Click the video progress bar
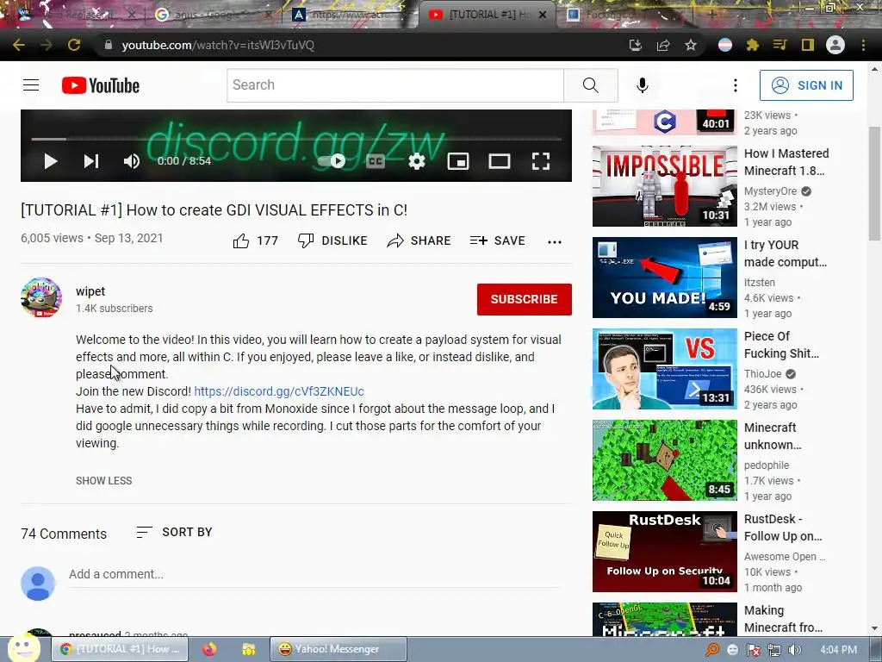The height and width of the screenshot is (662, 882). pos(296,139)
